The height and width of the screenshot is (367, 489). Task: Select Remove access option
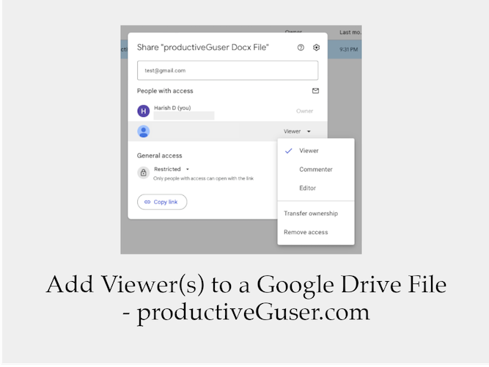(315, 232)
